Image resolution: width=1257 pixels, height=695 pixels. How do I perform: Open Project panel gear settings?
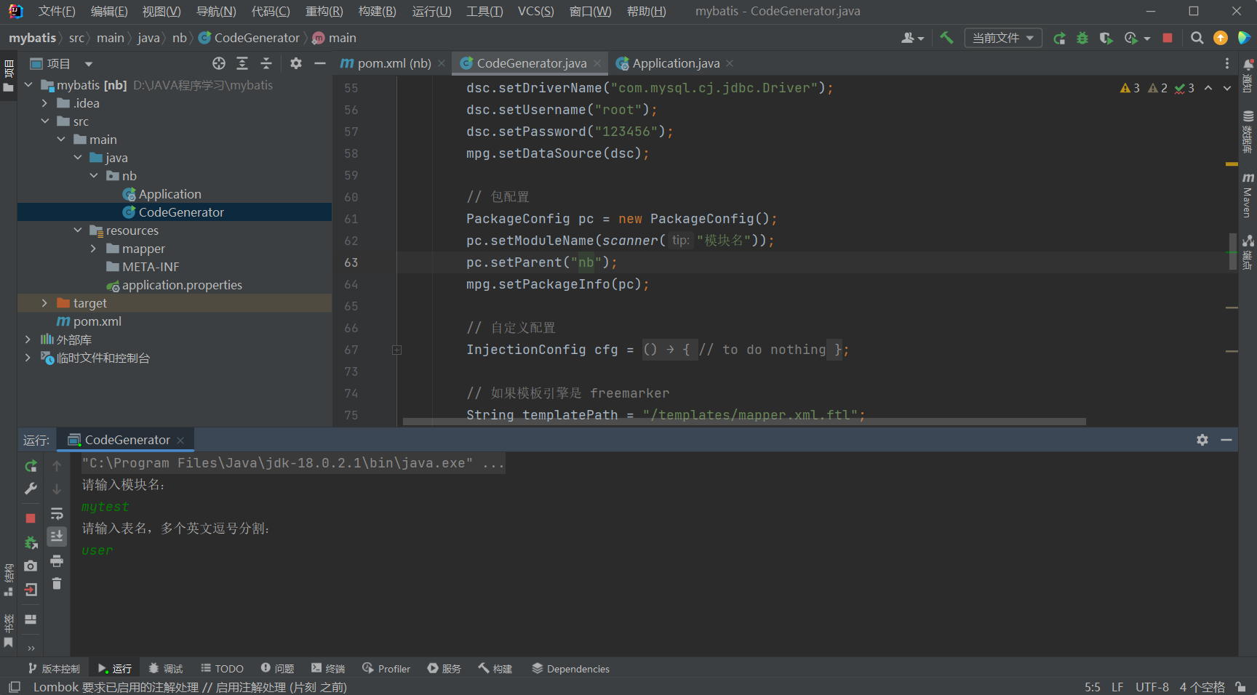pyautogui.click(x=295, y=63)
